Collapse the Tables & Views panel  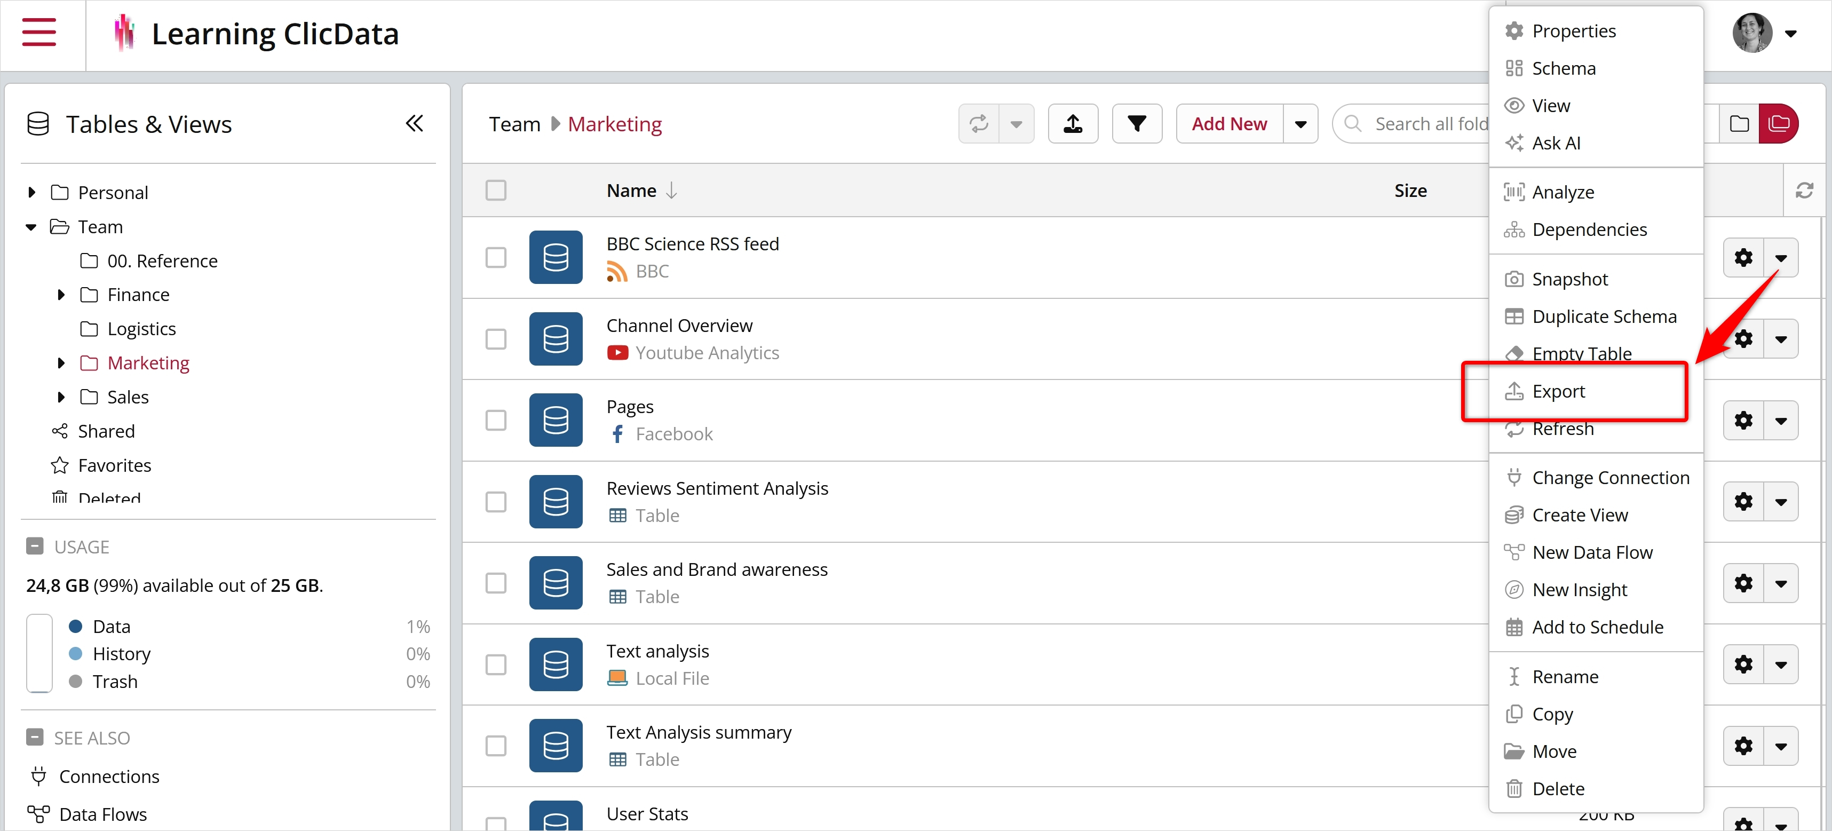tap(415, 124)
